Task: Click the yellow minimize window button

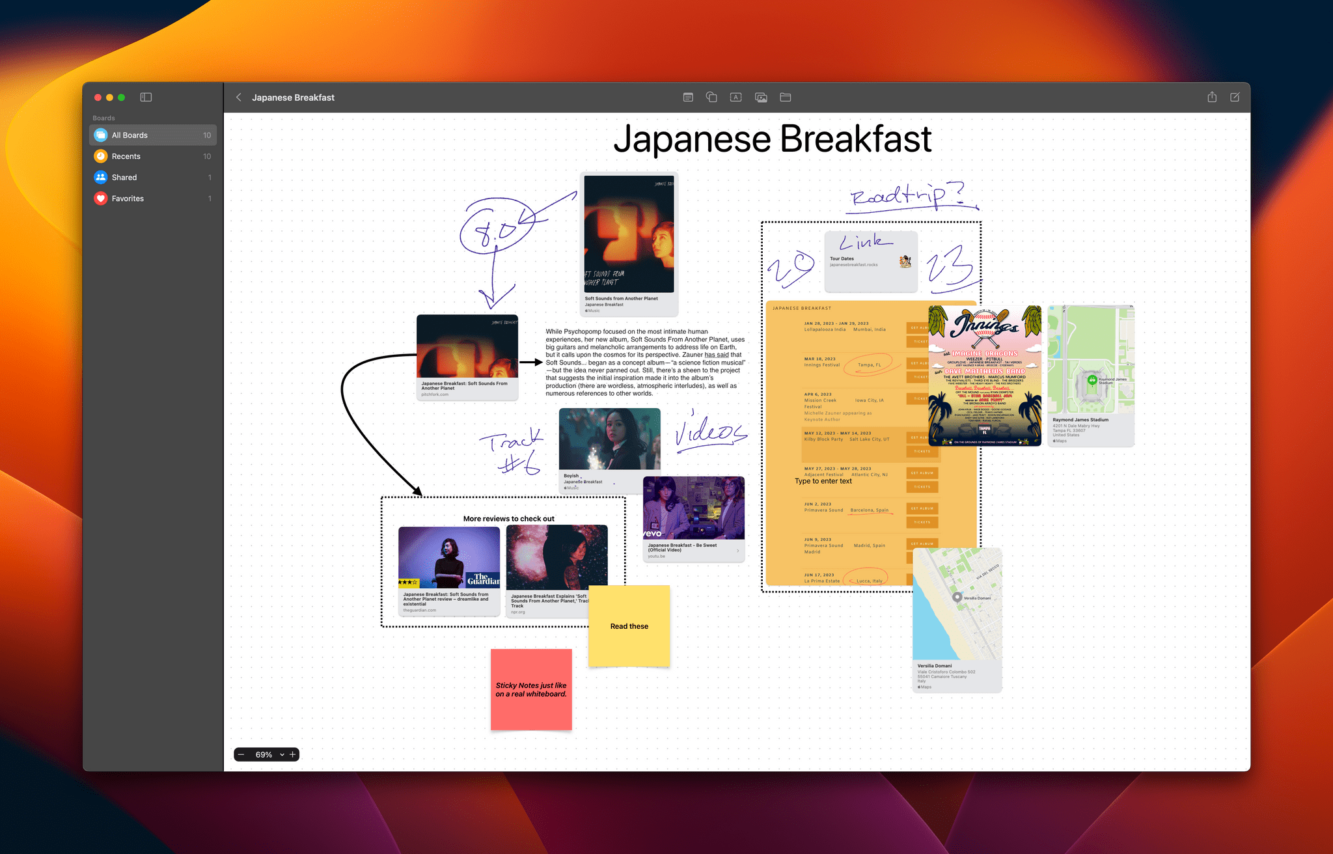Action: point(109,98)
